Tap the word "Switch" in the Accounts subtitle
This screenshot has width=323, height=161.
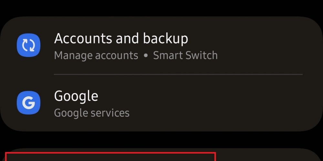click(x=203, y=55)
